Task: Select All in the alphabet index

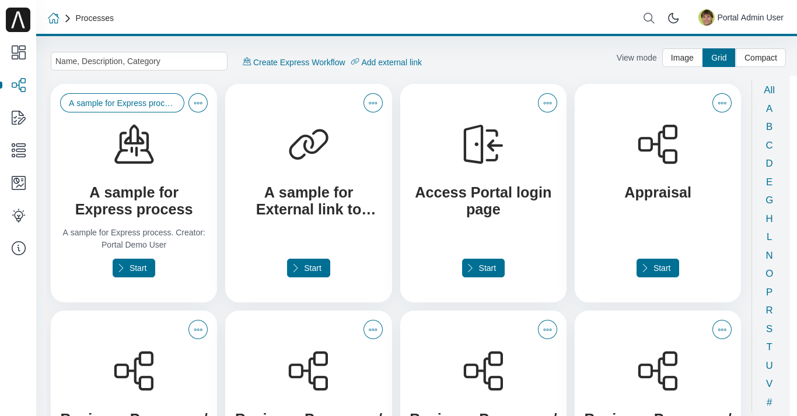Action: (x=769, y=90)
